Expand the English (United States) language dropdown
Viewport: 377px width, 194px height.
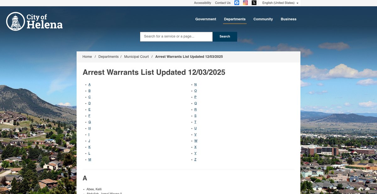click(x=280, y=3)
